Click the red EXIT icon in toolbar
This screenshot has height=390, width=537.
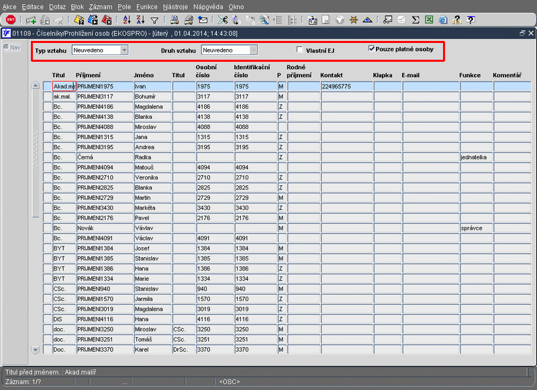pos(10,20)
